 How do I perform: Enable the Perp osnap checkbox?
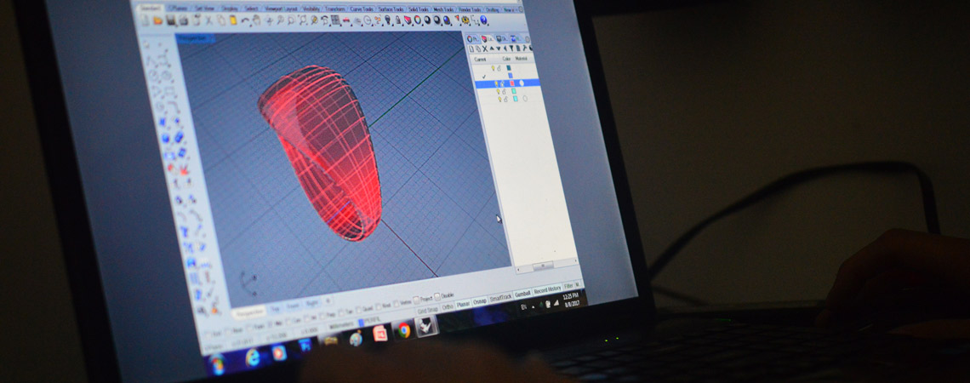coord(322,316)
